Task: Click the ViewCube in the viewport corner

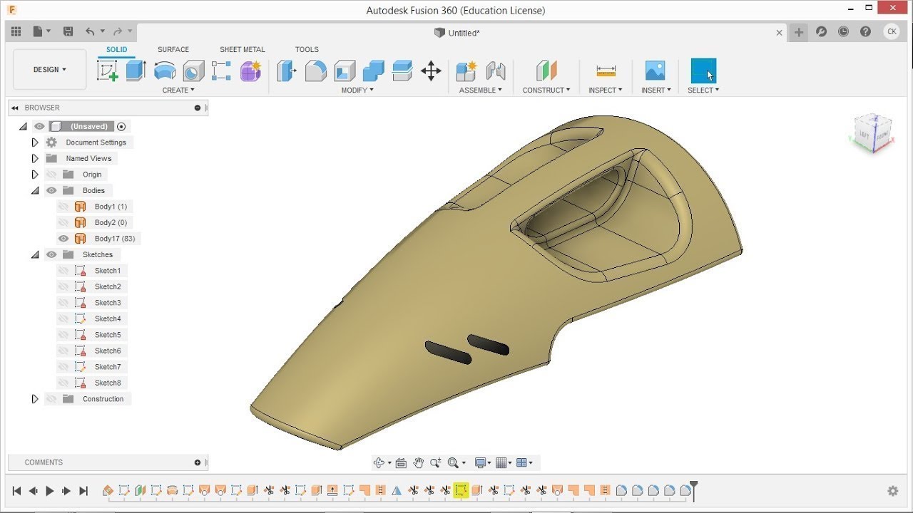Action: click(872, 133)
